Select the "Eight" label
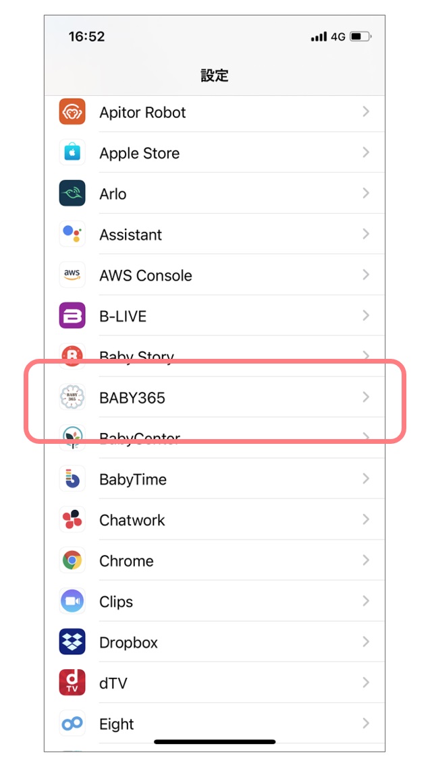 click(117, 724)
